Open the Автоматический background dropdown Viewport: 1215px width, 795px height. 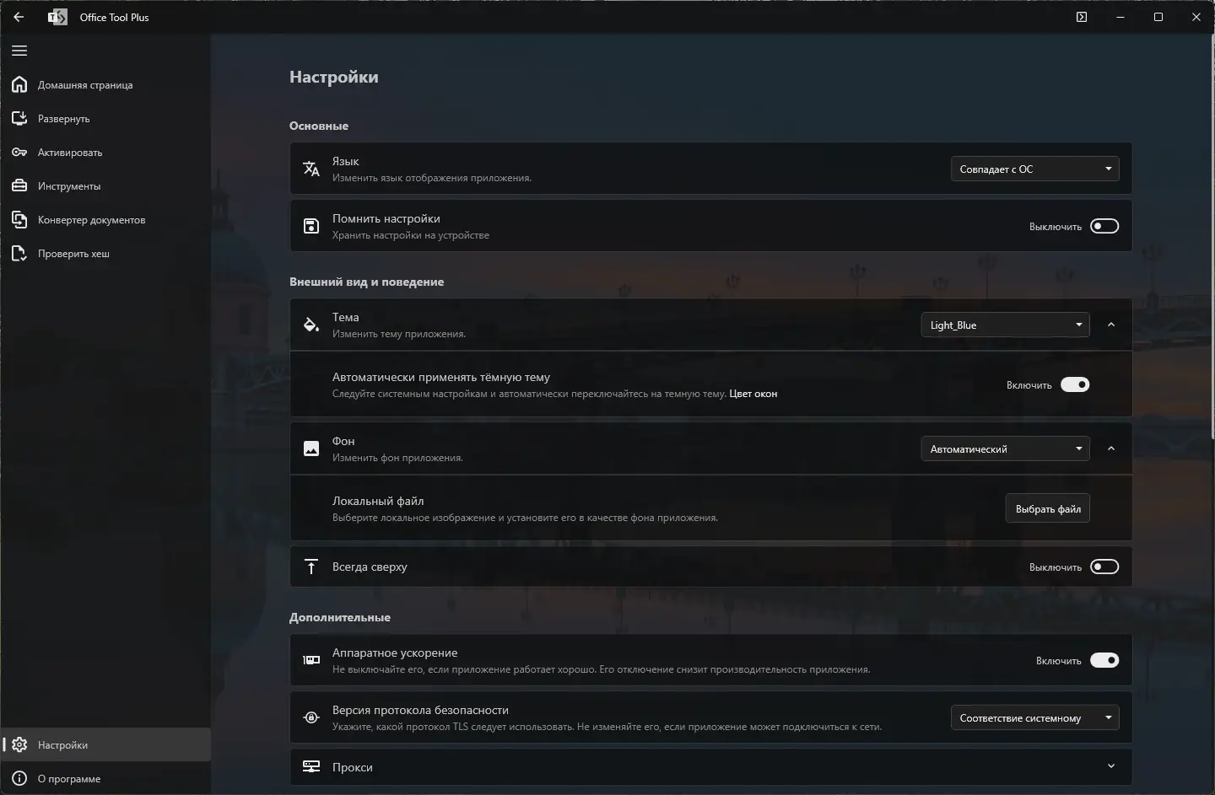[1005, 449]
